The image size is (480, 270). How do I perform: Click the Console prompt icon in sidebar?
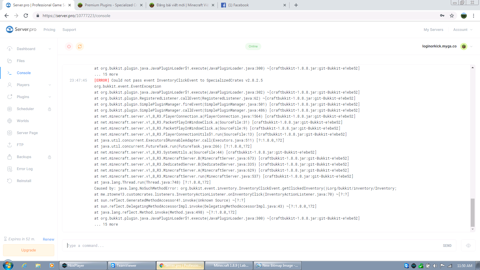click(x=10, y=73)
